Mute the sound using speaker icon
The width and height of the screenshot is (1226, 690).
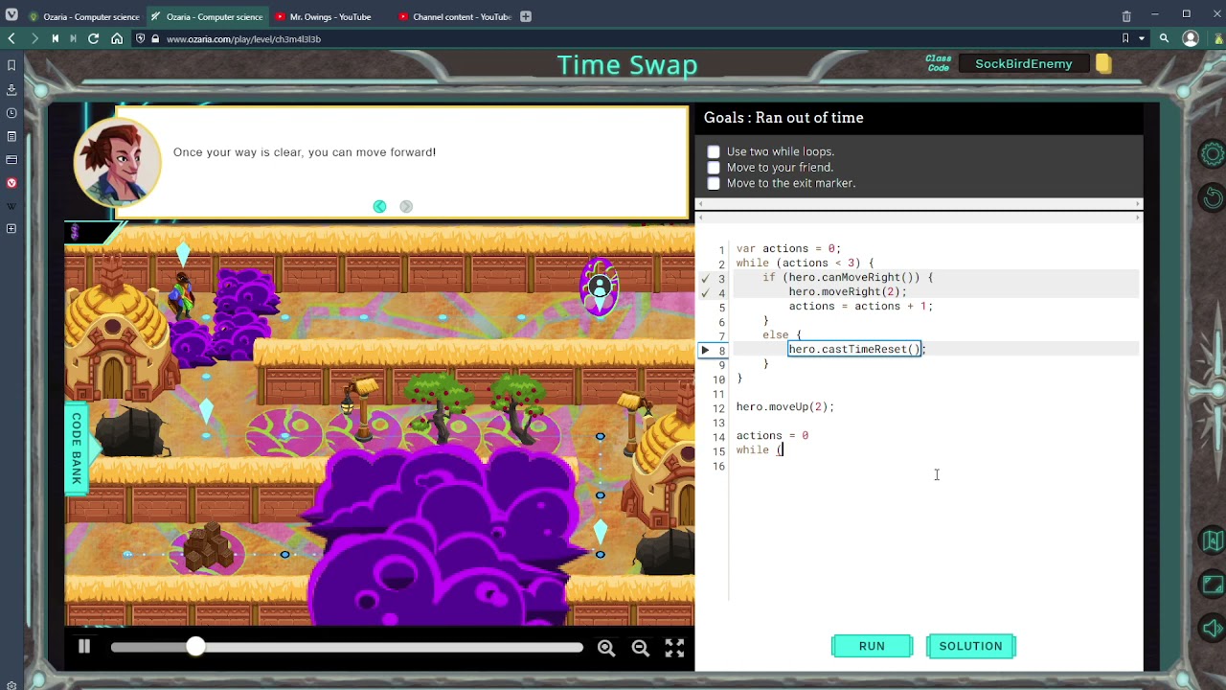1213,629
